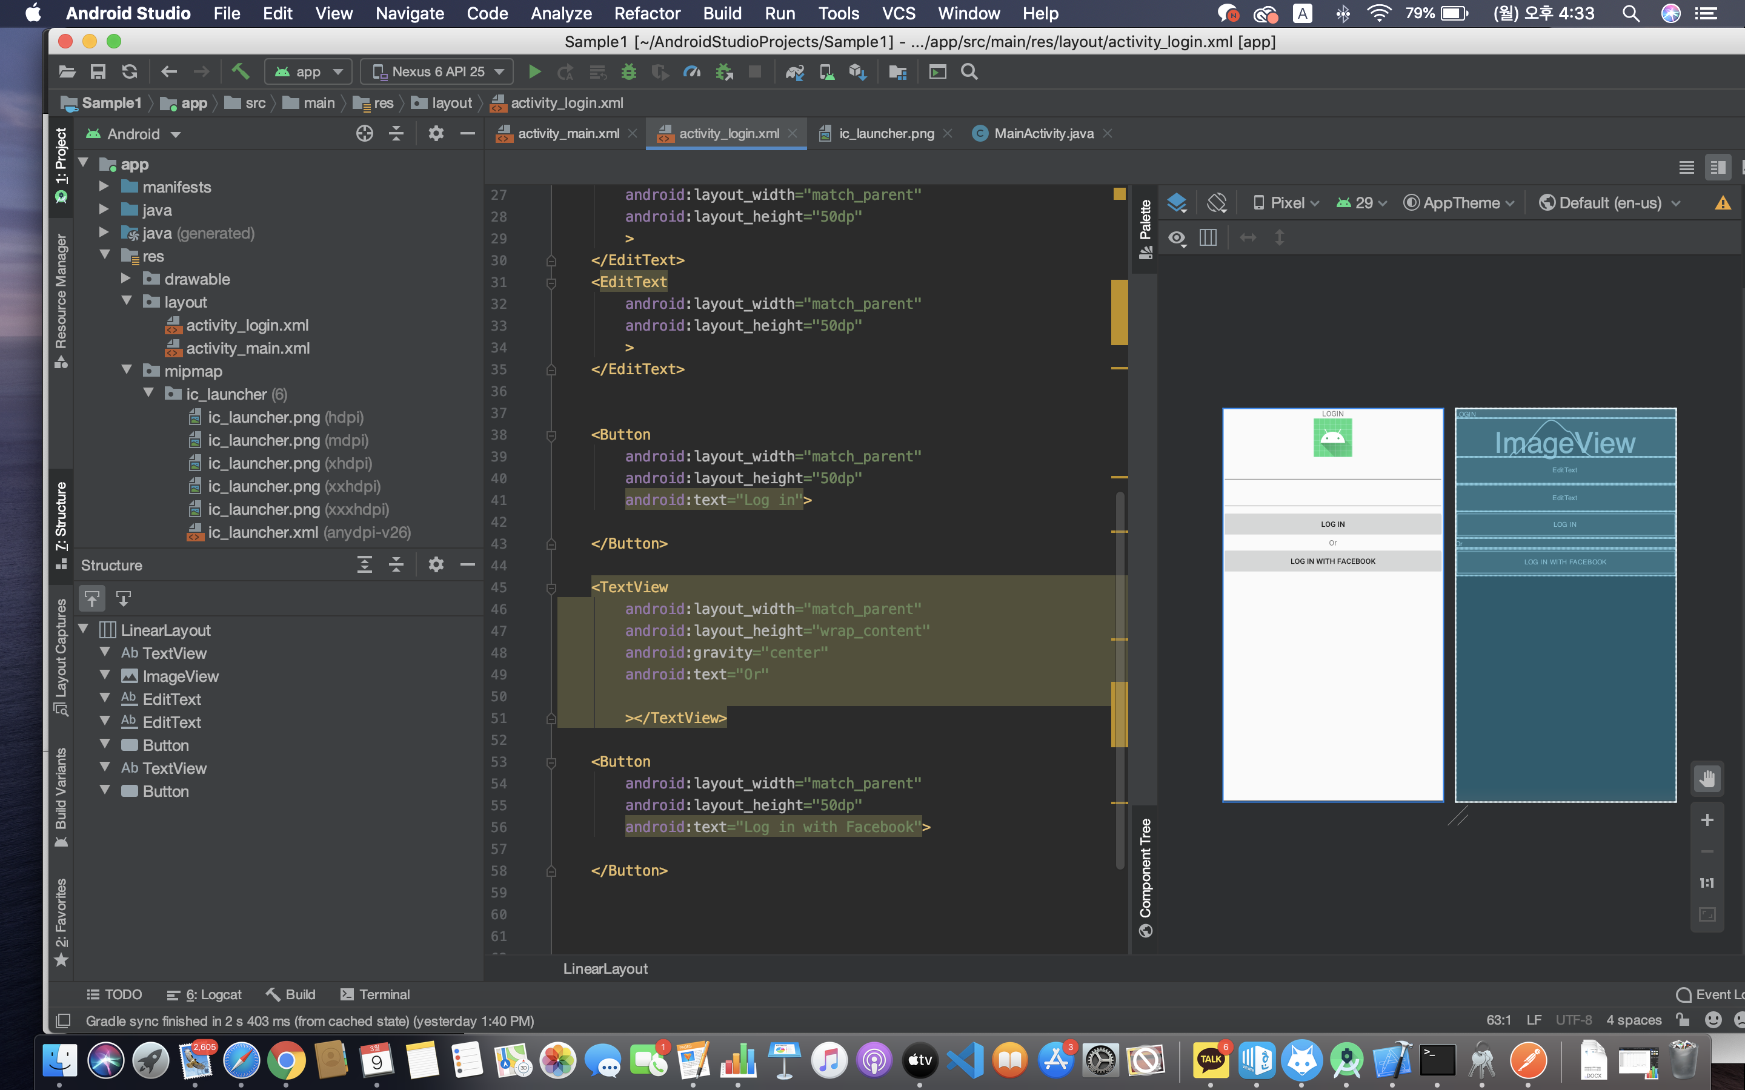Collapse the mipmap folder in project tree

tap(127, 371)
